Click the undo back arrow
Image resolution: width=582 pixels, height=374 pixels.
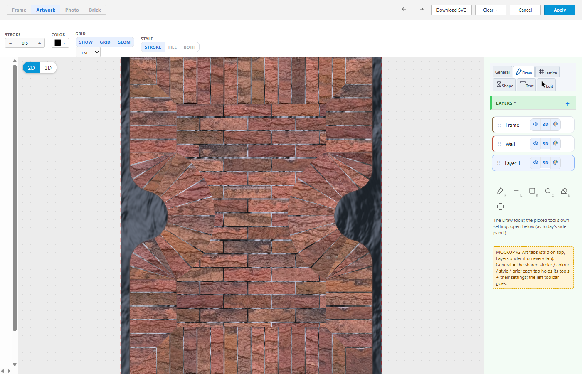[404, 9]
